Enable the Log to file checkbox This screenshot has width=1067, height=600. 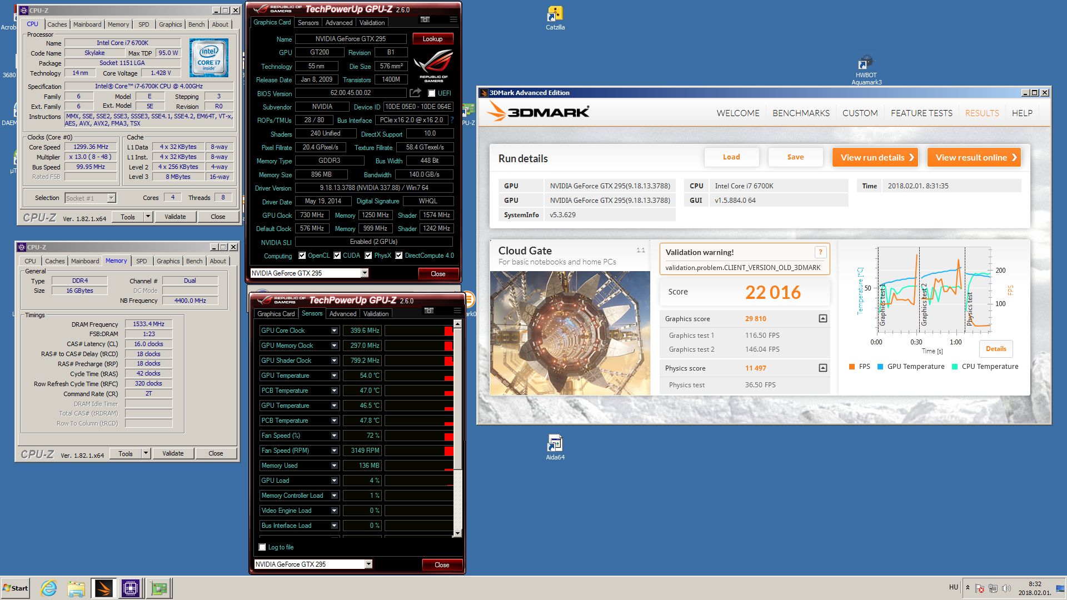click(262, 547)
